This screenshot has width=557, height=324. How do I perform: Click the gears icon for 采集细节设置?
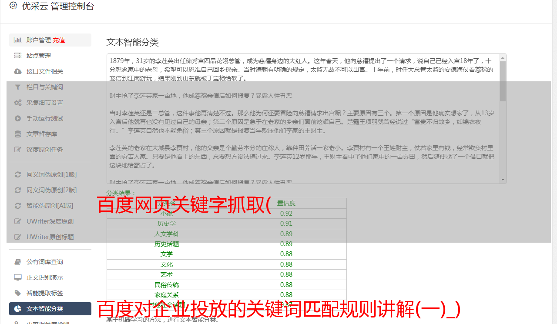tap(18, 103)
